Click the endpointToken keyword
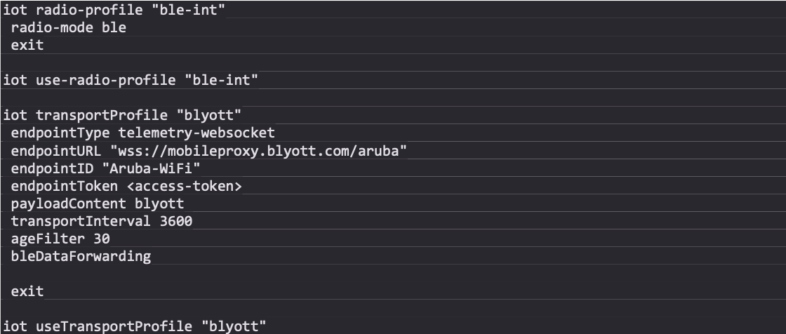Screen dimensions: 786x334 pos(65,186)
